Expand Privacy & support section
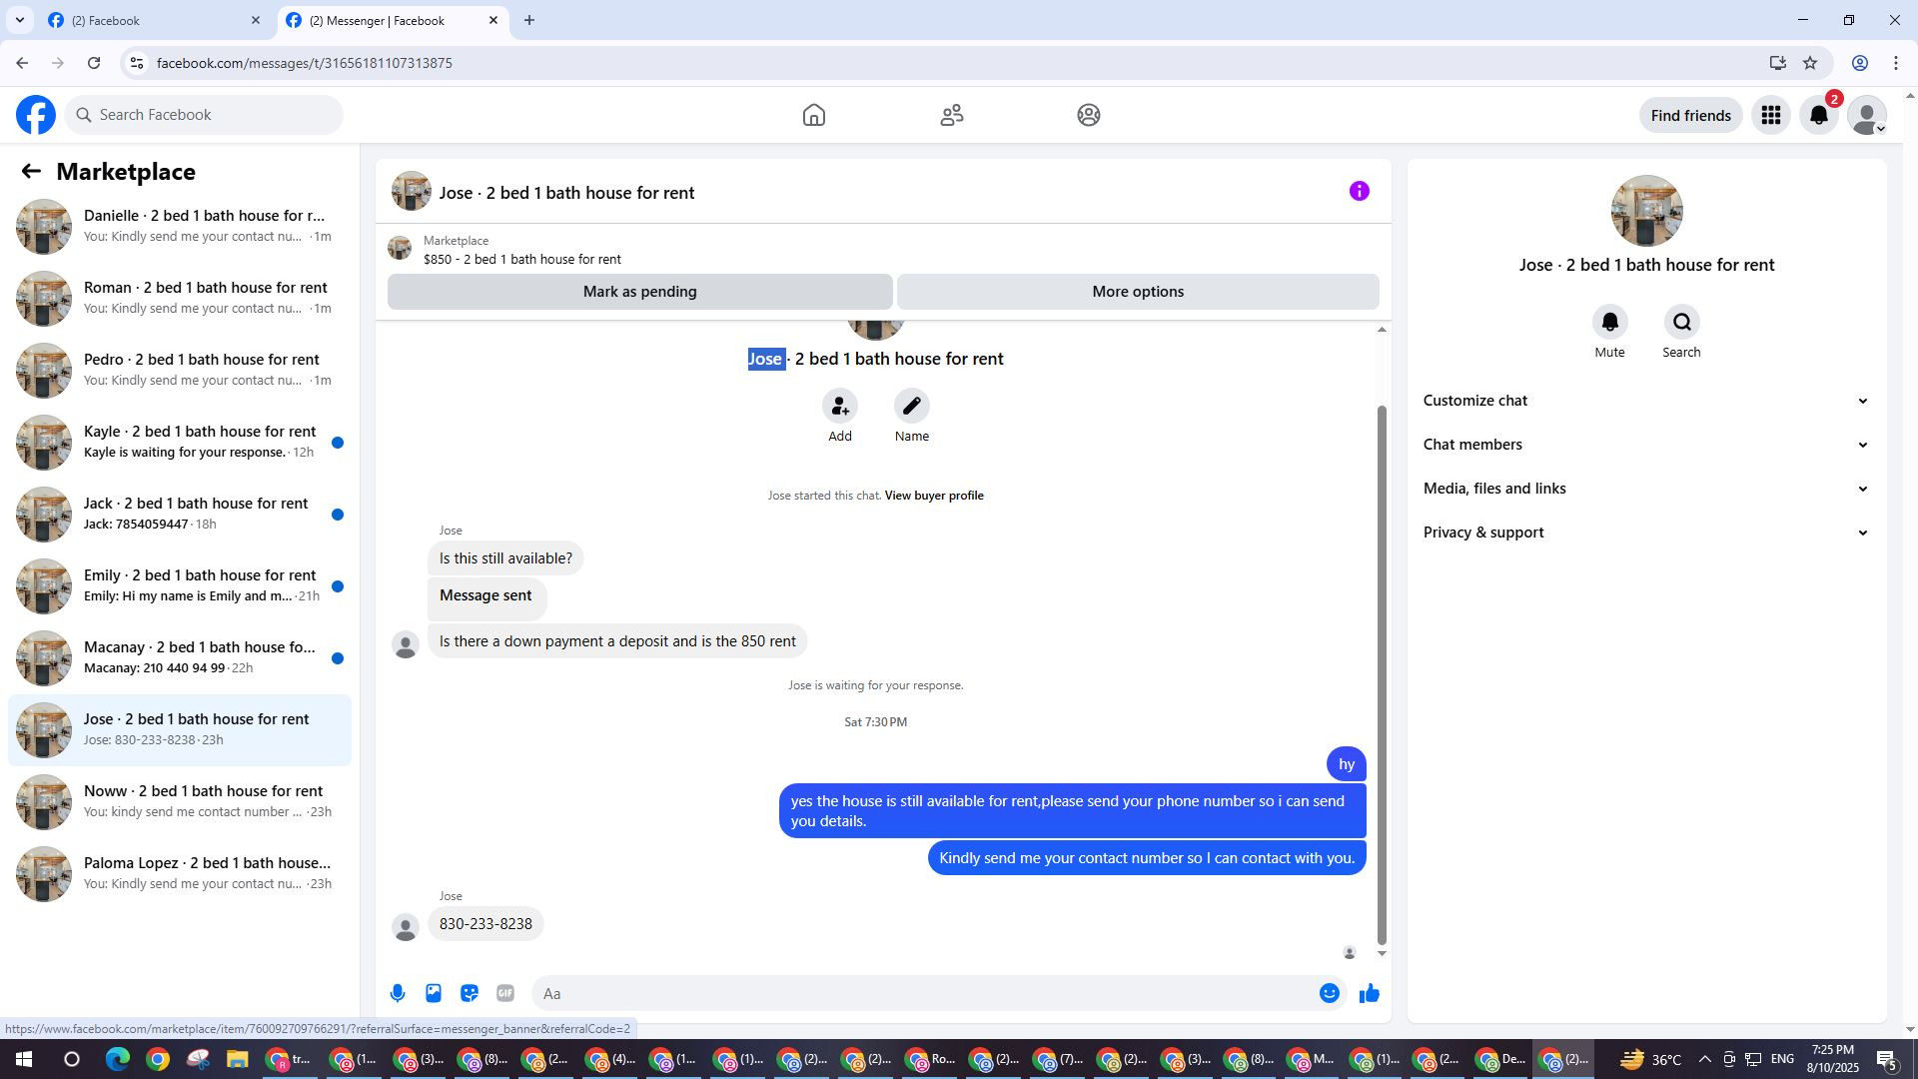The image size is (1918, 1079). click(x=1645, y=533)
